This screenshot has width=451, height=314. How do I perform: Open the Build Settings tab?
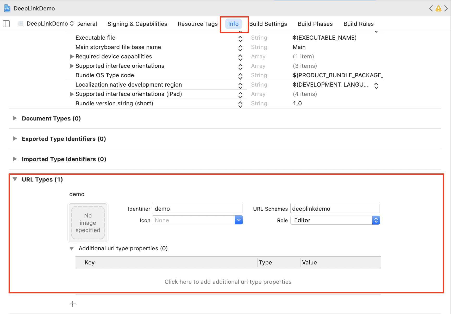(268, 24)
